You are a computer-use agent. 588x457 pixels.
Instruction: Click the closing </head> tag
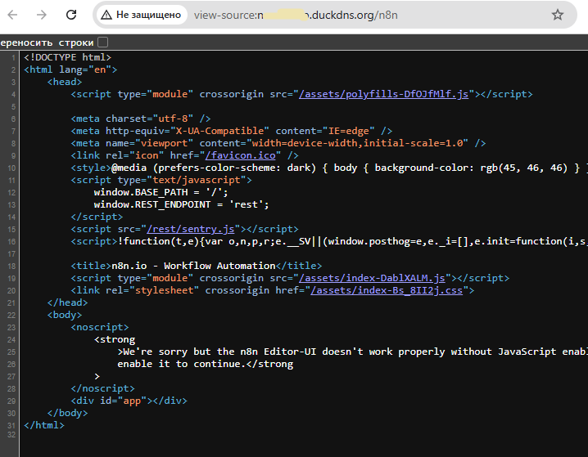[x=67, y=302]
